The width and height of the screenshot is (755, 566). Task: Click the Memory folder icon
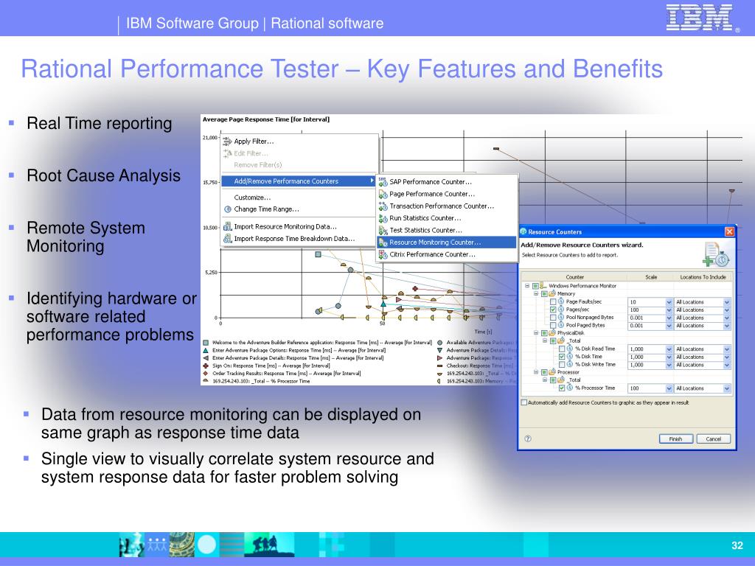click(x=552, y=293)
